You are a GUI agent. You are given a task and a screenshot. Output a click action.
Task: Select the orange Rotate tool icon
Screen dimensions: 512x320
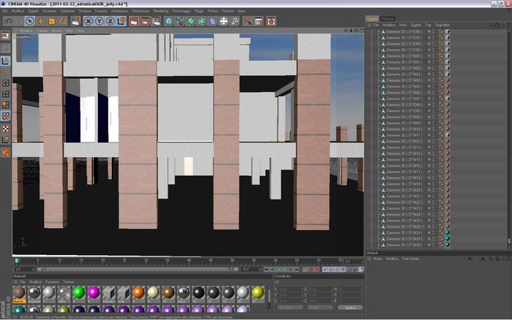[63, 21]
